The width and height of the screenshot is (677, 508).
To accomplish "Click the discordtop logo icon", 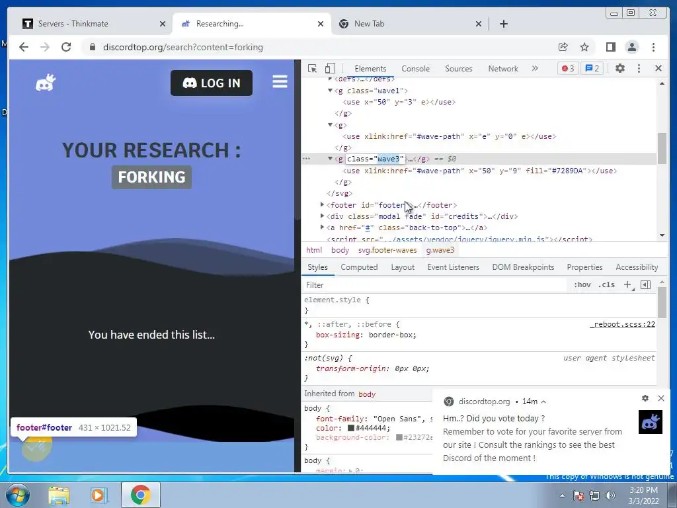I will tap(46, 82).
